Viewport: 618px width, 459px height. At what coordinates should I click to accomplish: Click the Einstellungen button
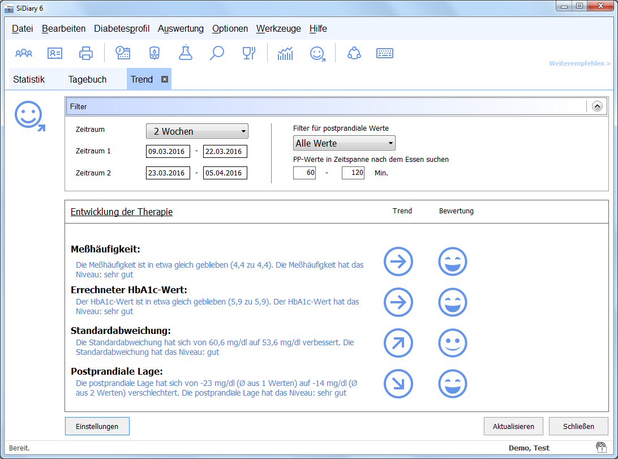point(97,426)
